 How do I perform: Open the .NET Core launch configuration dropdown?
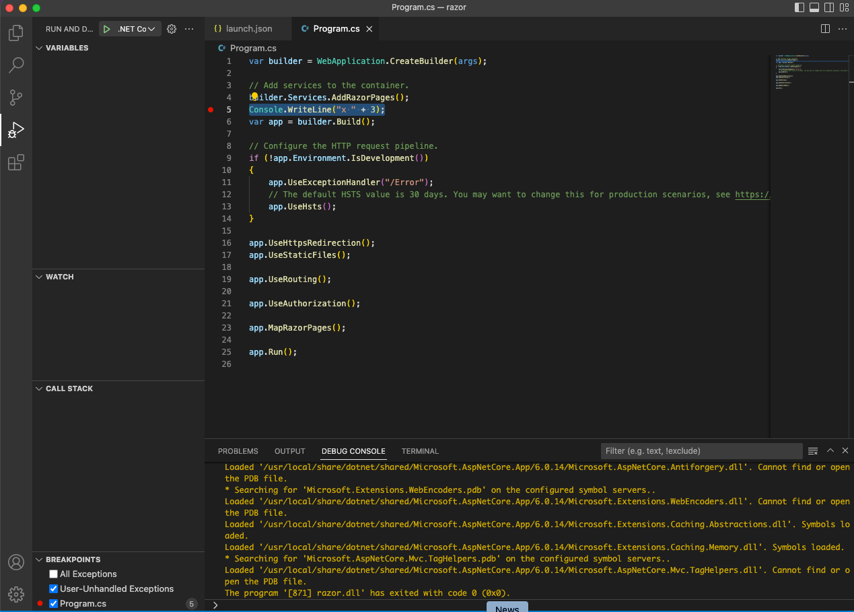(137, 29)
